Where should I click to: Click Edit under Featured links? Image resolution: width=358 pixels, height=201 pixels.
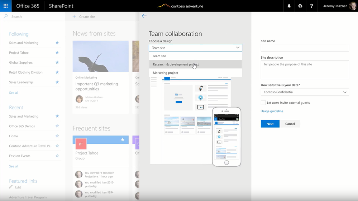(x=18, y=187)
